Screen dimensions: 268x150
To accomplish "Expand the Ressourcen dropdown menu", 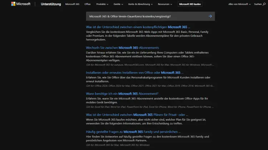I will tap(165, 4).
